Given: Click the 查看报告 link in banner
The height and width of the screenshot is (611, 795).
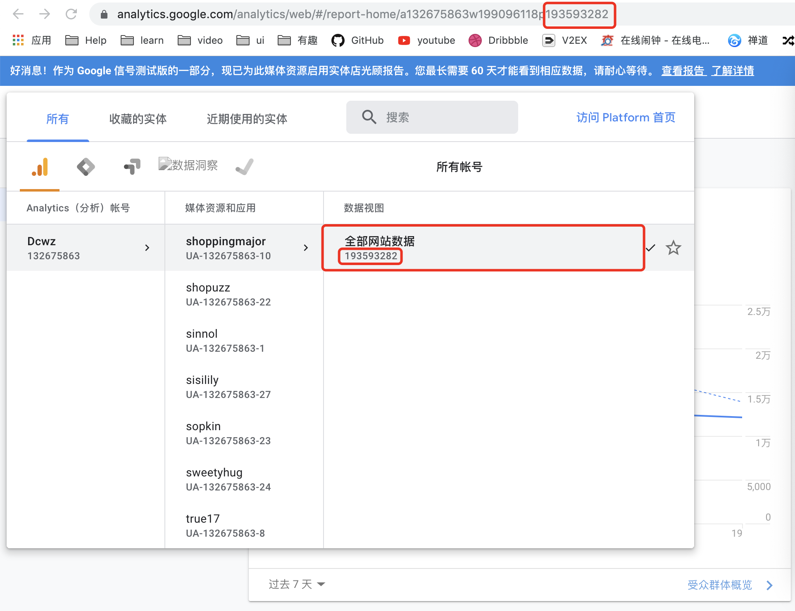Looking at the screenshot, I should [x=683, y=71].
